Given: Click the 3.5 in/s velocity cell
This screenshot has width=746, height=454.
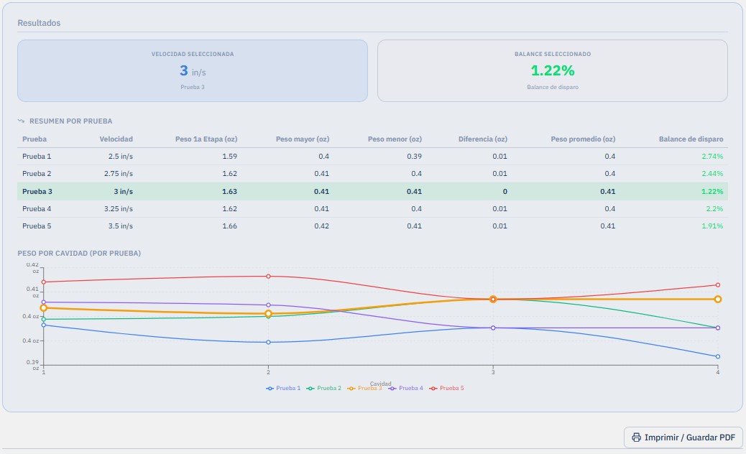Looking at the screenshot, I should [x=120, y=226].
